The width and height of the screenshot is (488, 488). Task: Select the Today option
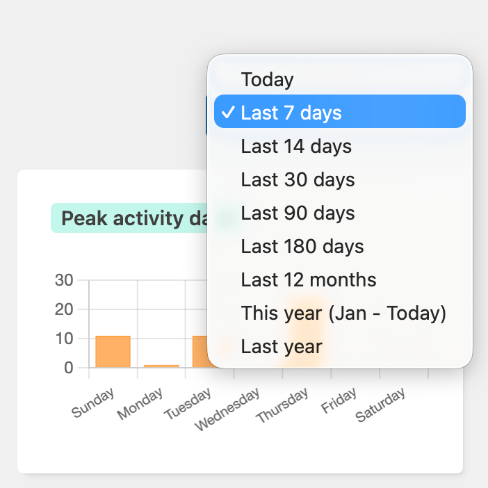point(268,79)
